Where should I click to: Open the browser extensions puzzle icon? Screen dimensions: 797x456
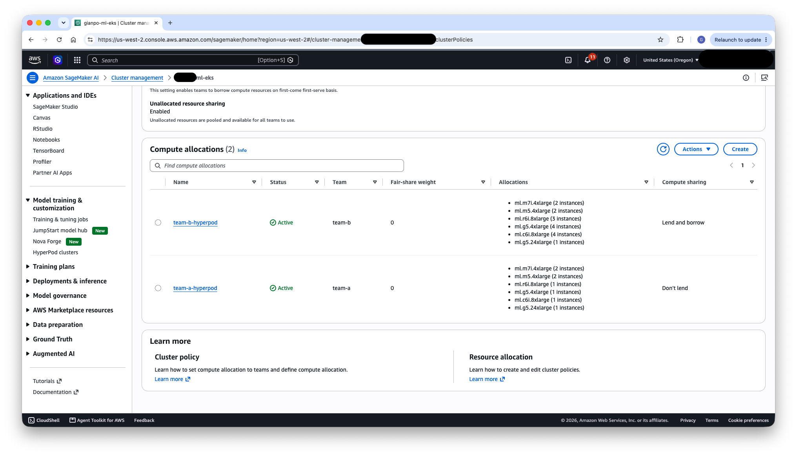pos(680,40)
